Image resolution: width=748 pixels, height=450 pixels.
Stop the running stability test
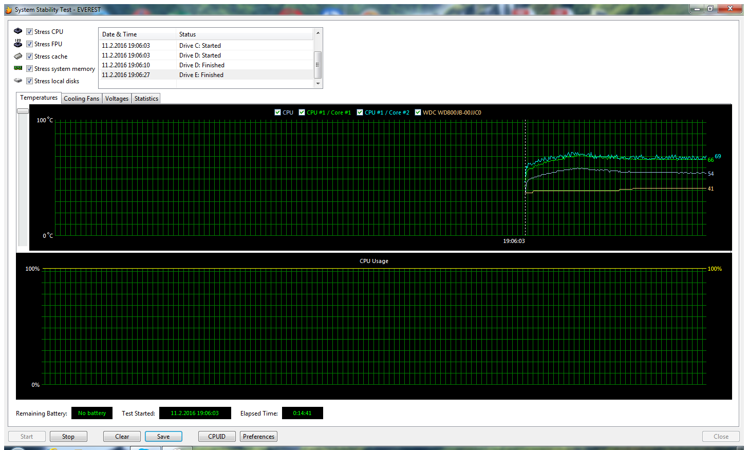point(68,437)
